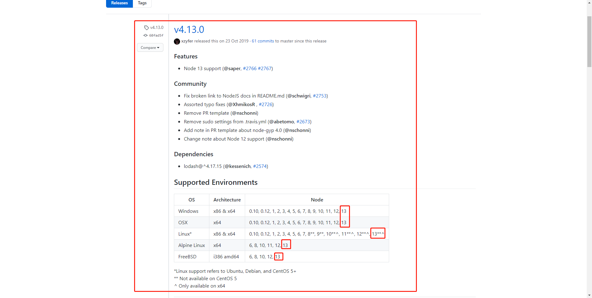Click the i386 amd64 architecture cell
592x298 pixels.
pos(227,257)
